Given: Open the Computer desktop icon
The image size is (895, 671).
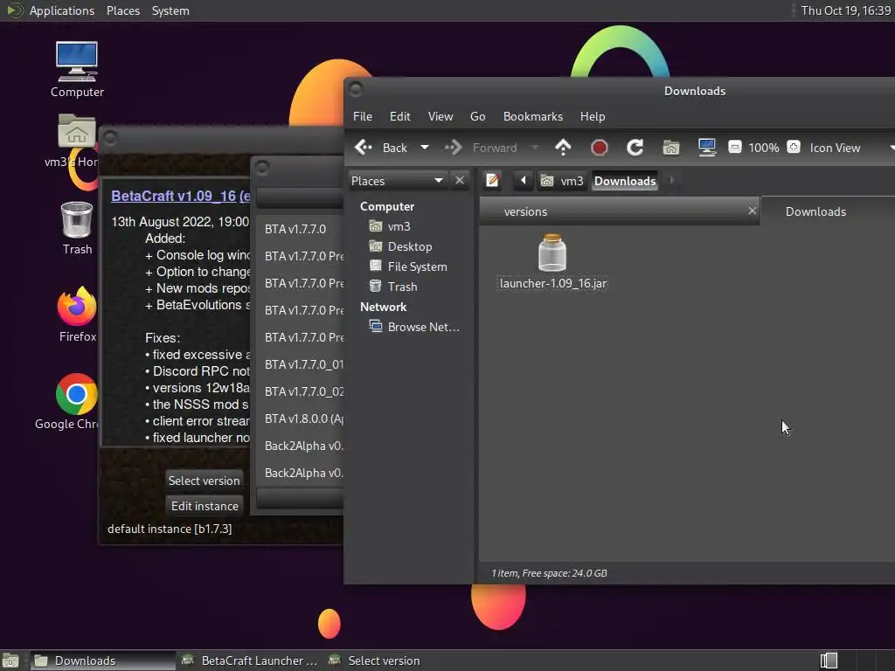Looking at the screenshot, I should (77, 69).
